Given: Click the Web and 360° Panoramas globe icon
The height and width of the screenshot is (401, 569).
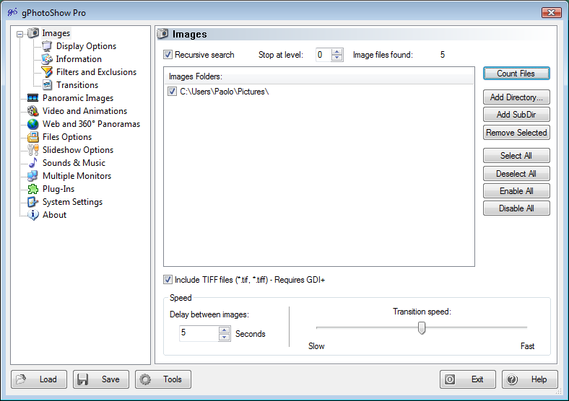Looking at the screenshot, I should [x=32, y=124].
